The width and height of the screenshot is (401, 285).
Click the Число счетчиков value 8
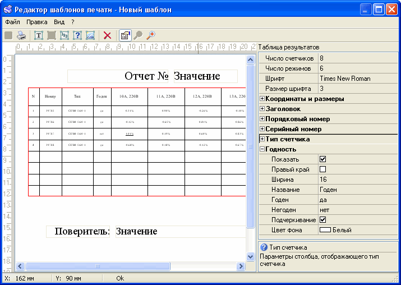[358, 58]
